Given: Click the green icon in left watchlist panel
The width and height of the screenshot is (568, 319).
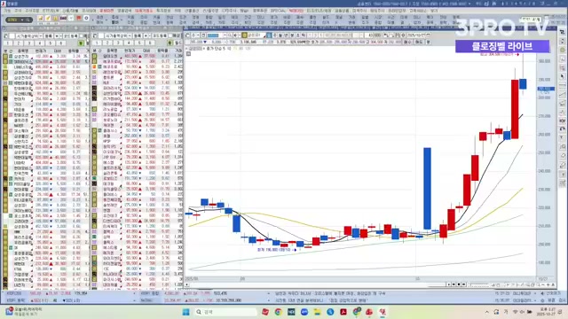Looking at the screenshot, I should (x=81, y=43).
